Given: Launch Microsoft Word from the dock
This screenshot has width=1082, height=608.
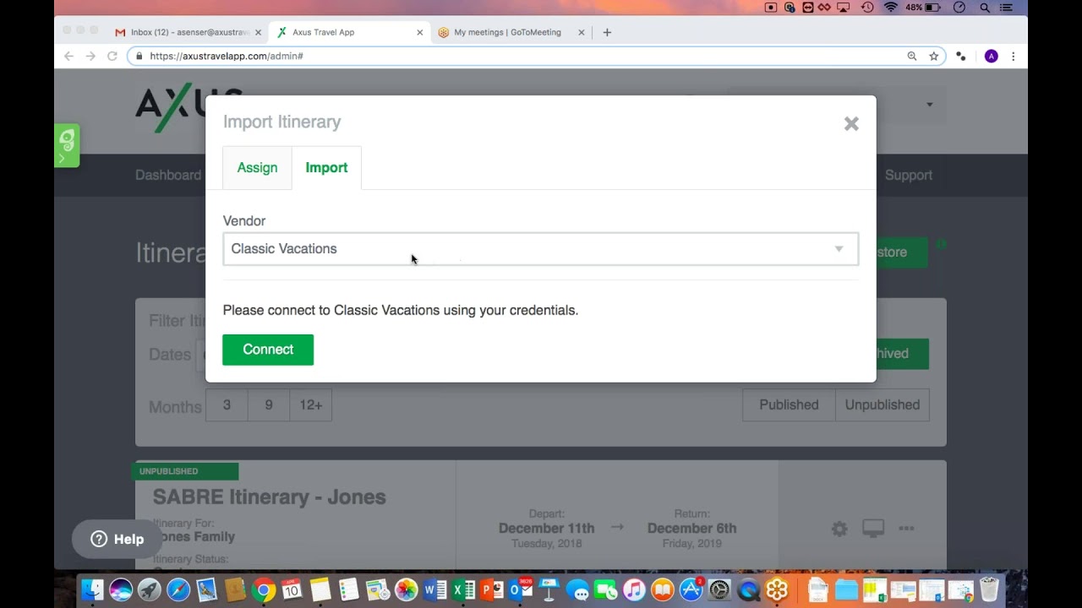Looking at the screenshot, I should [x=435, y=589].
